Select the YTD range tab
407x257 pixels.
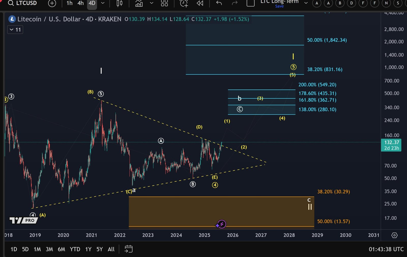coord(75,249)
